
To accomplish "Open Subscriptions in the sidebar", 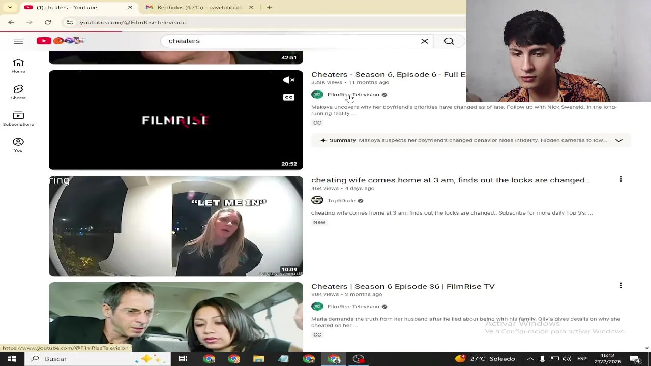I will coord(18,119).
